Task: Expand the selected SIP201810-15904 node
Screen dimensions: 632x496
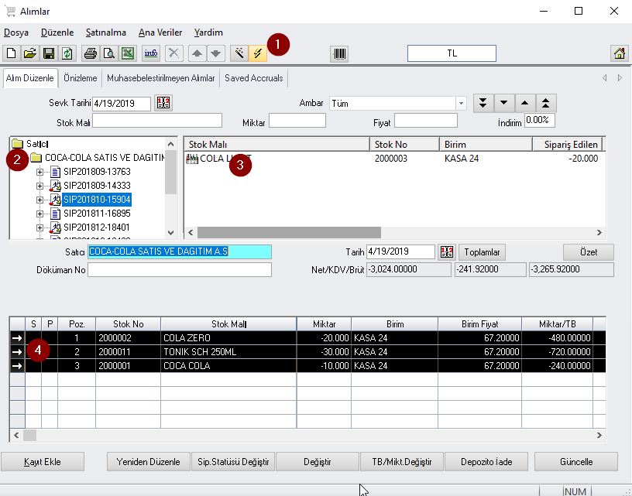Action: (x=39, y=200)
